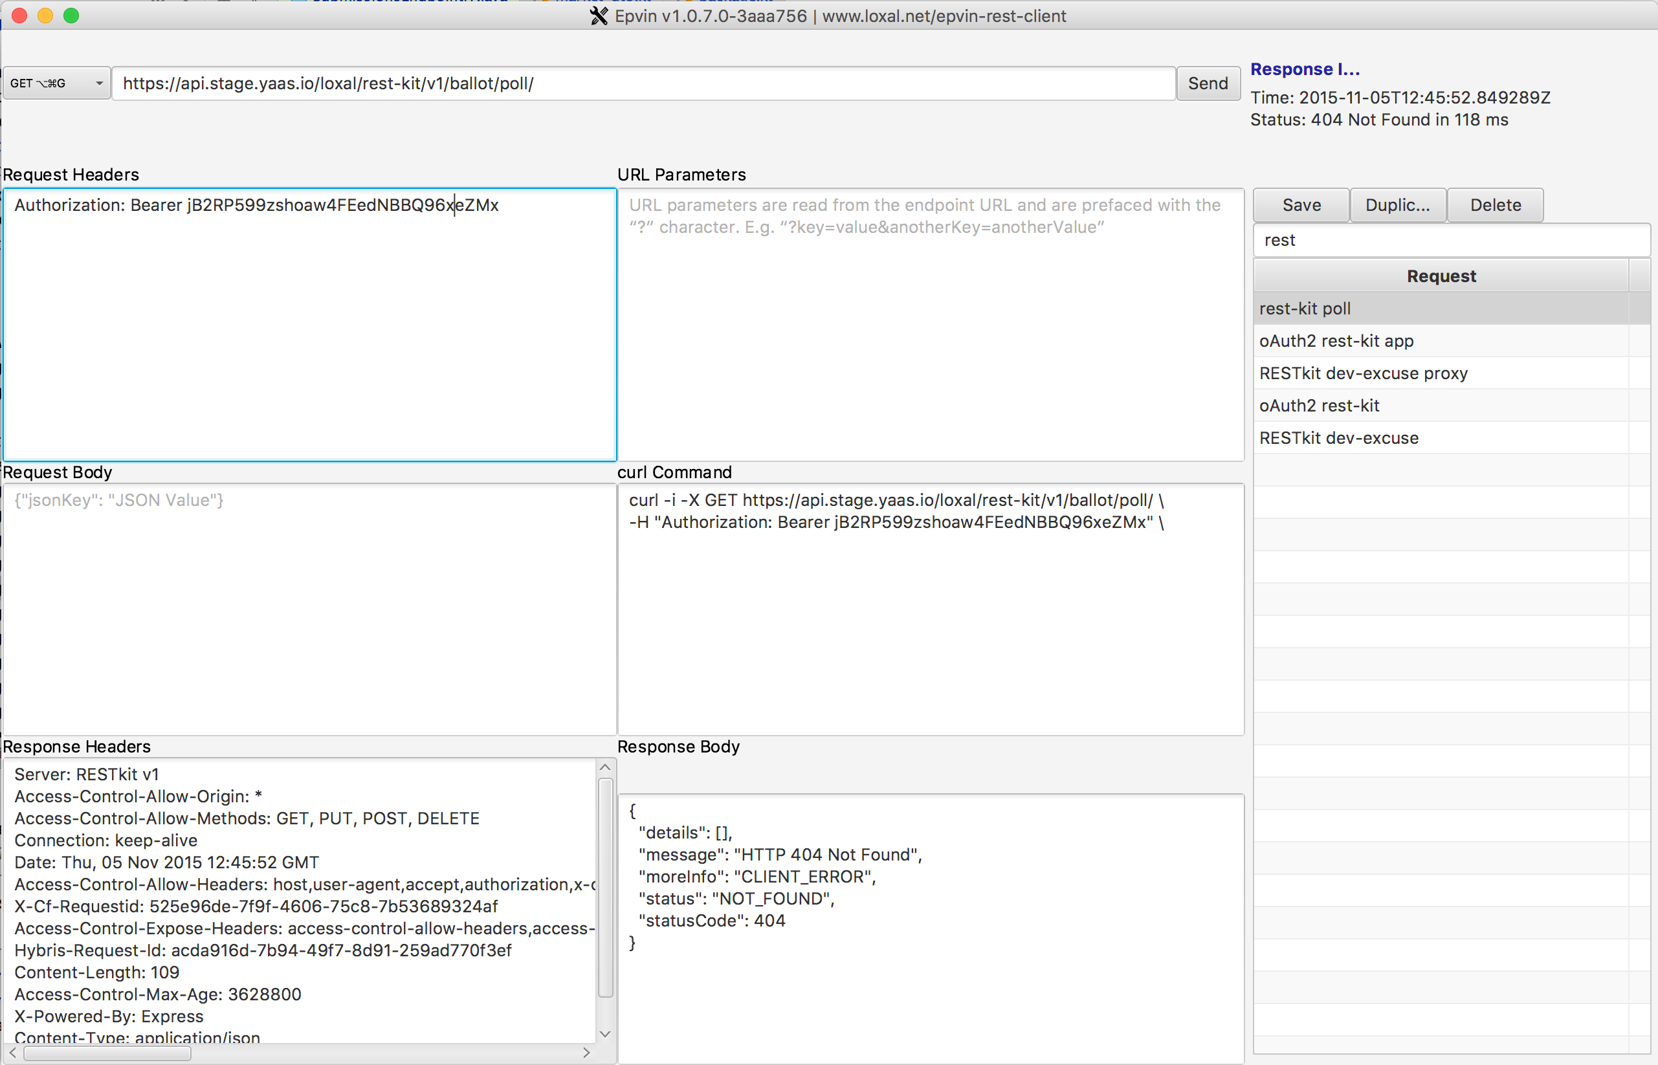The height and width of the screenshot is (1065, 1658).
Task: Click the Response Info heading link
Action: (1305, 69)
